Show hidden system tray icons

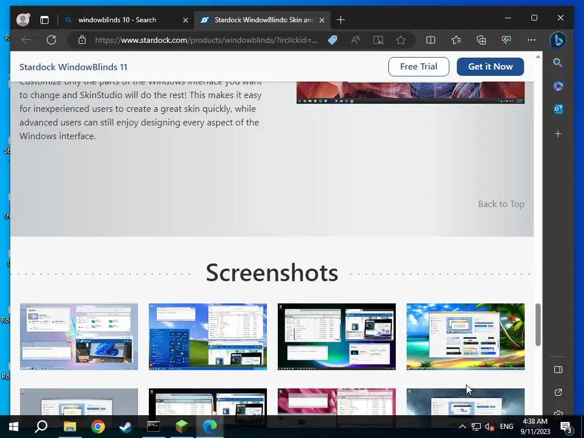click(462, 427)
